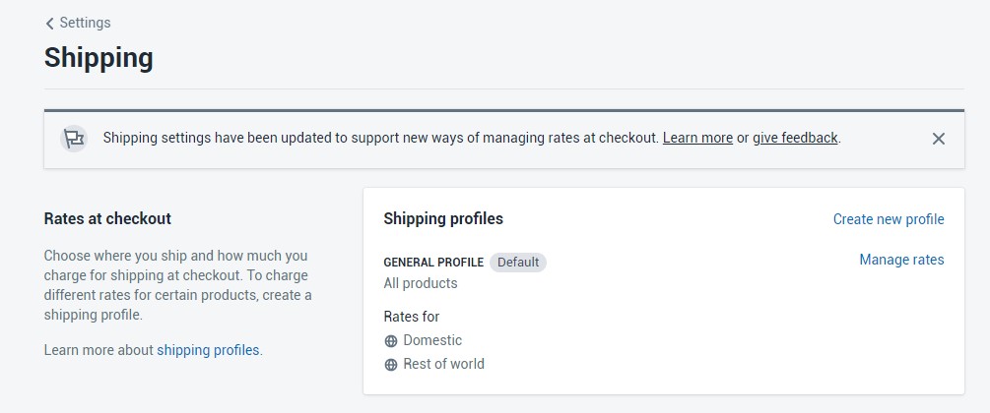Click the globe icon next to Domestic
The width and height of the screenshot is (990, 413).
point(391,341)
